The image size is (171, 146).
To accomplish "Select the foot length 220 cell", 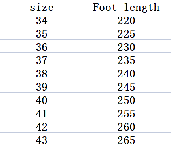I will pos(126,19).
